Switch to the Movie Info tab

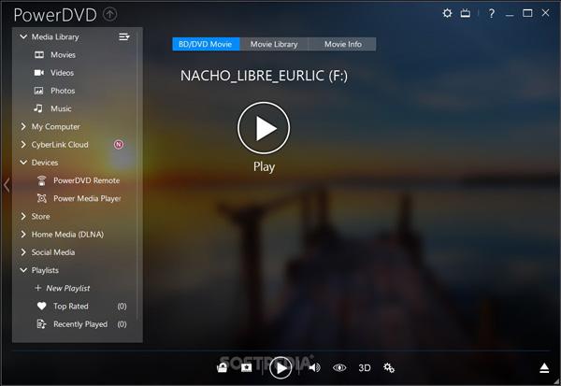coord(342,44)
